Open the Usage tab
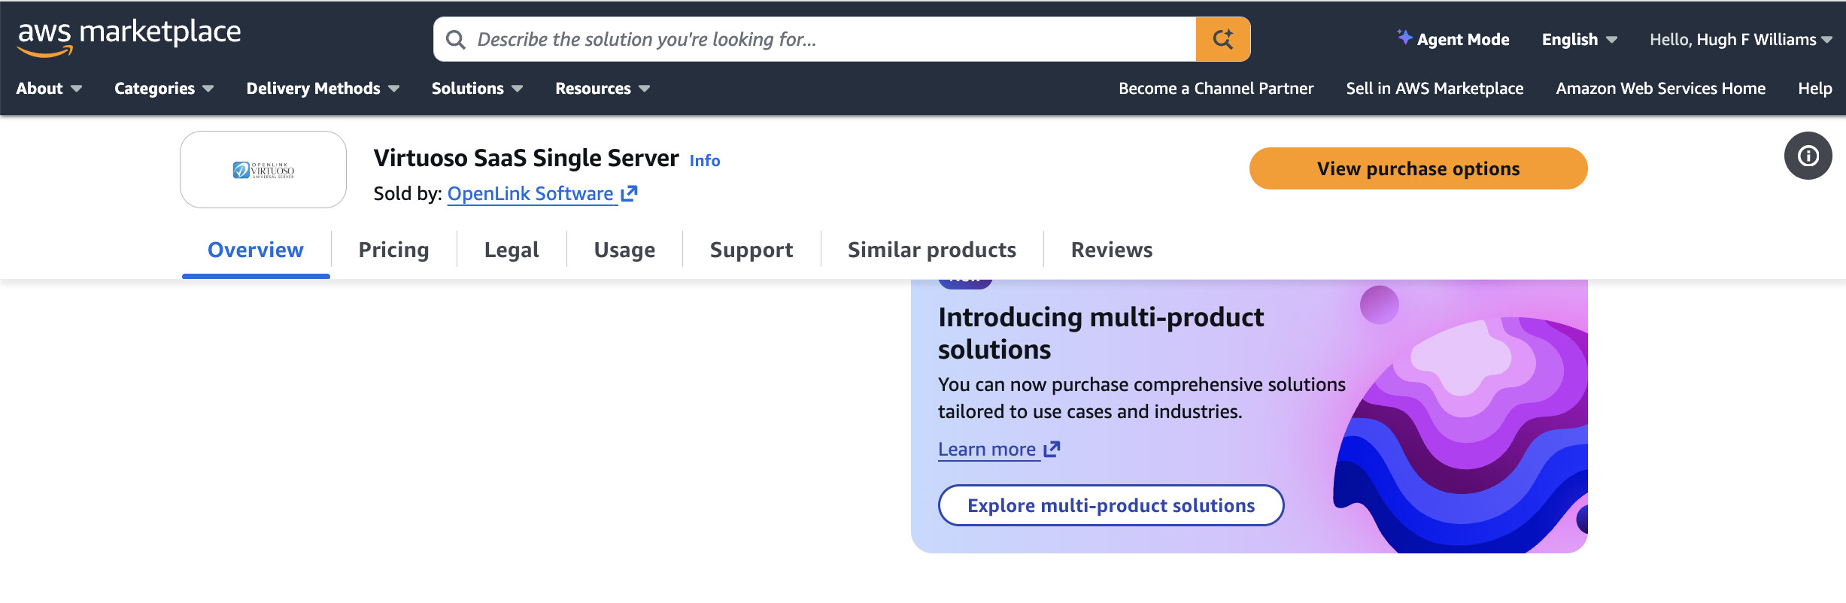The image size is (1846, 603). (624, 250)
